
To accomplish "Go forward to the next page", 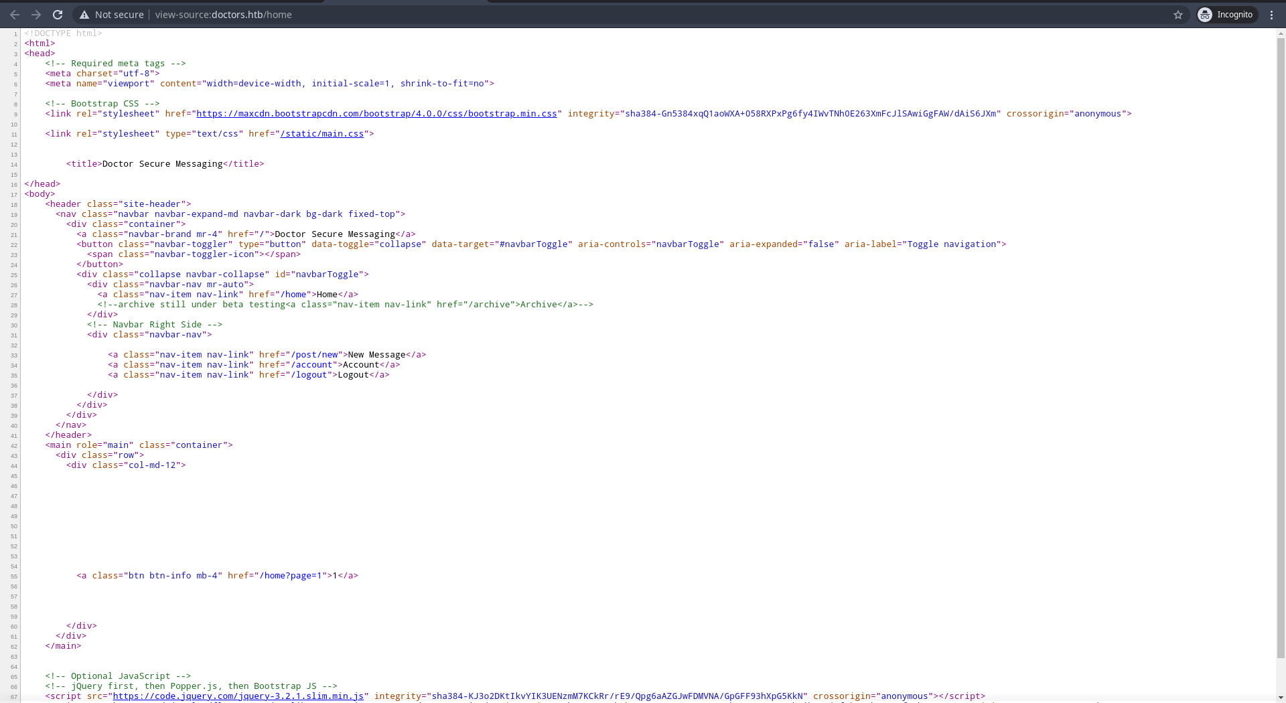I will click(36, 15).
